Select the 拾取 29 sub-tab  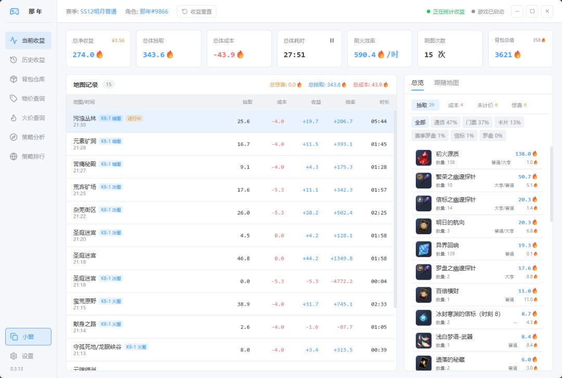pos(425,105)
